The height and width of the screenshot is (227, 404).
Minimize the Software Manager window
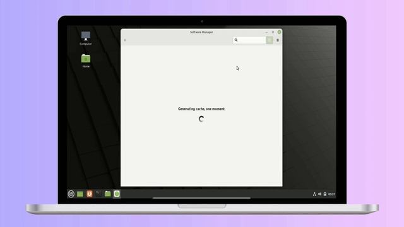point(266,32)
